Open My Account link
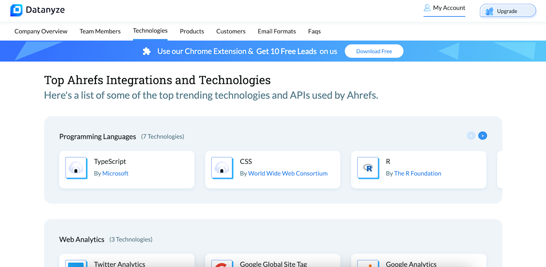 click(x=445, y=8)
